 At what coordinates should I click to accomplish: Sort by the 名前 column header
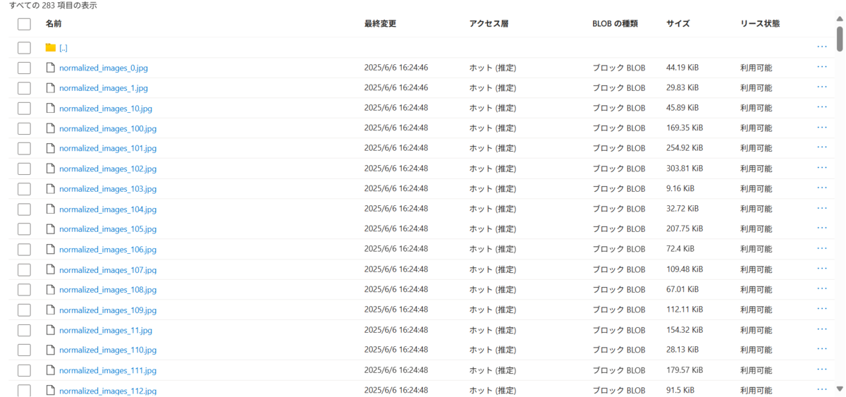tap(54, 24)
